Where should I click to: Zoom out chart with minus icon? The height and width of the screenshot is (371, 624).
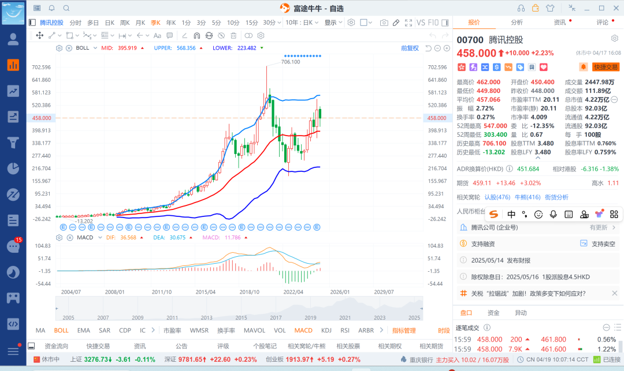(x=437, y=48)
